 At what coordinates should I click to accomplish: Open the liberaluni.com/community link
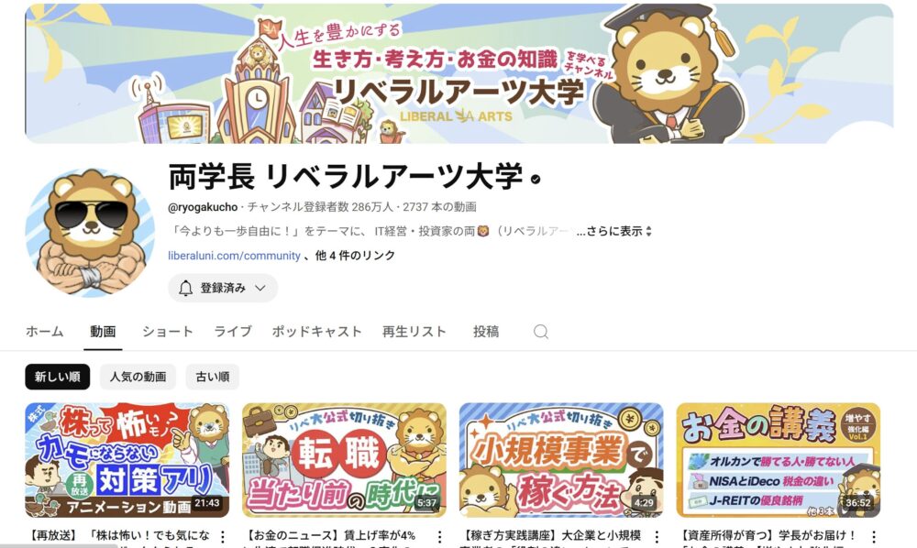(234, 256)
